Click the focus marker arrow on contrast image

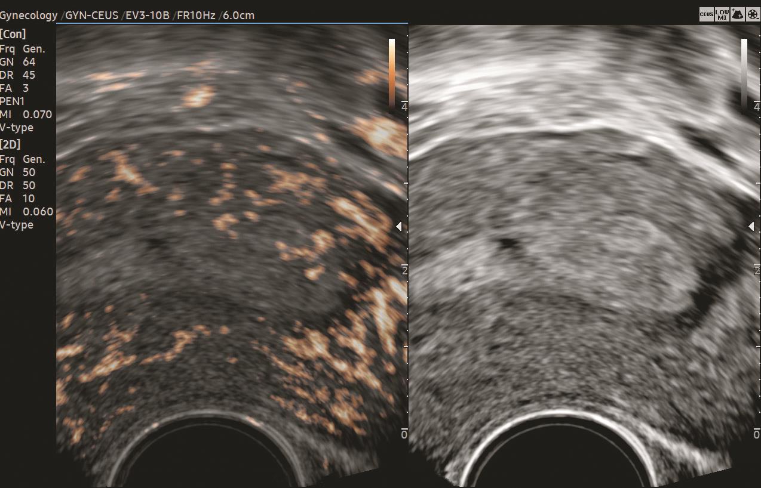[400, 226]
